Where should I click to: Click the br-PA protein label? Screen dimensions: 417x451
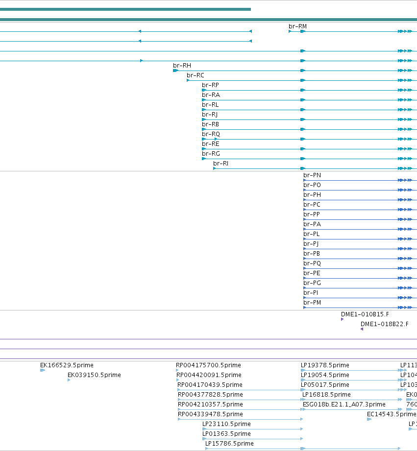(x=312, y=224)
